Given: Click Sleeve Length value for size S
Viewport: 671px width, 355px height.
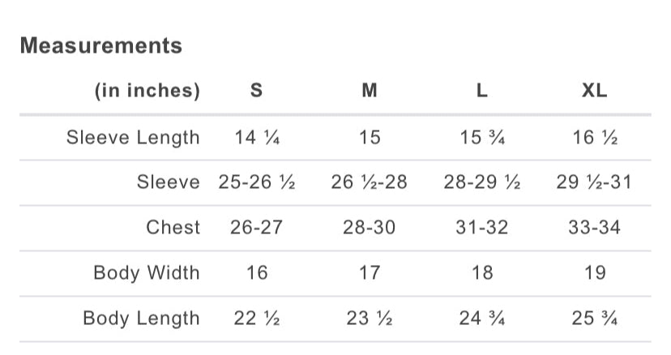Looking at the screenshot, I should click(256, 137).
